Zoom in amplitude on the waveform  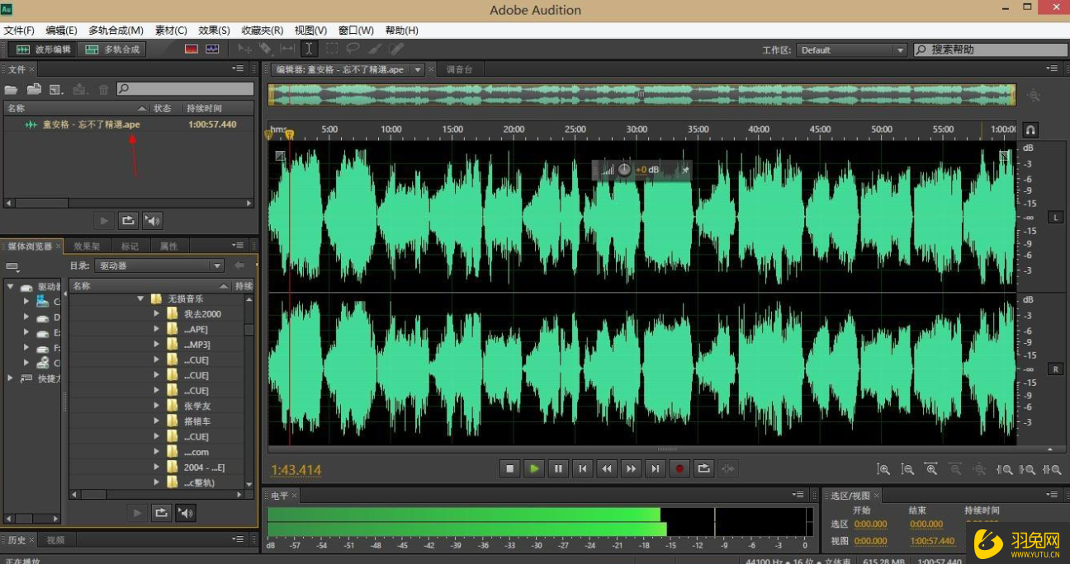(x=883, y=469)
